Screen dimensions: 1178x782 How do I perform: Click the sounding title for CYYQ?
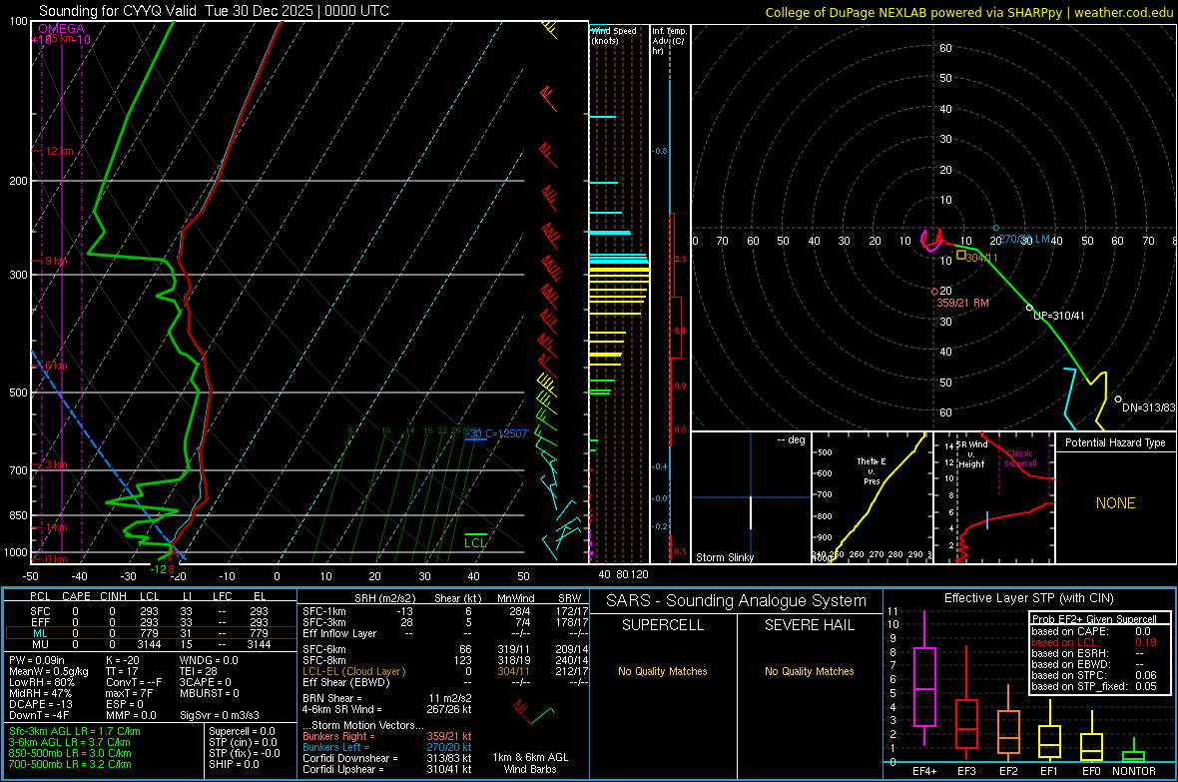pos(214,11)
